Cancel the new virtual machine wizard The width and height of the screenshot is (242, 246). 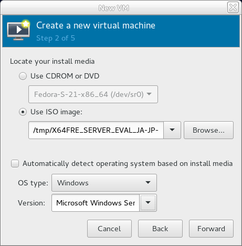(109, 229)
